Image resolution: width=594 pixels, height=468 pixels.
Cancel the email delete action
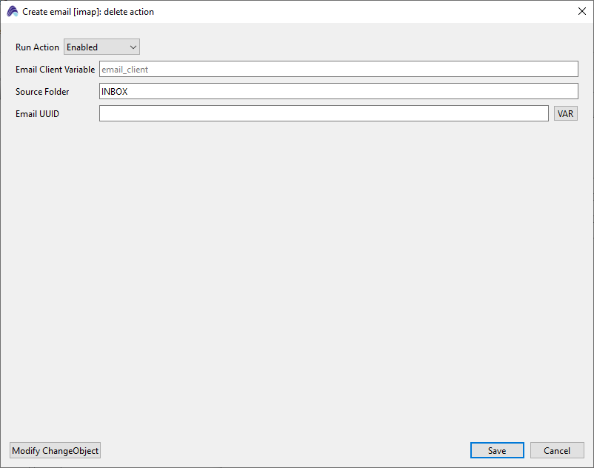(x=557, y=451)
